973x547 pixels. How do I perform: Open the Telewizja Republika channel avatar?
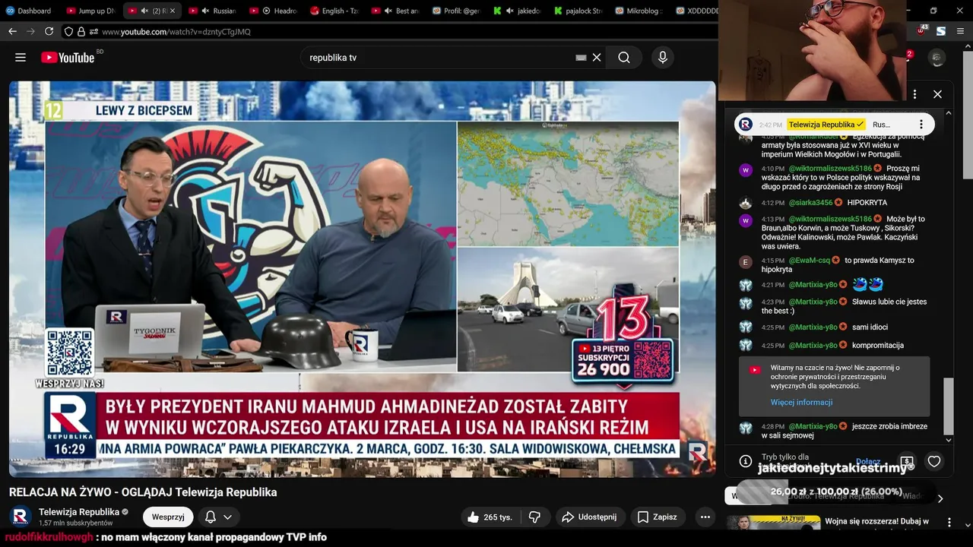pyautogui.click(x=21, y=517)
